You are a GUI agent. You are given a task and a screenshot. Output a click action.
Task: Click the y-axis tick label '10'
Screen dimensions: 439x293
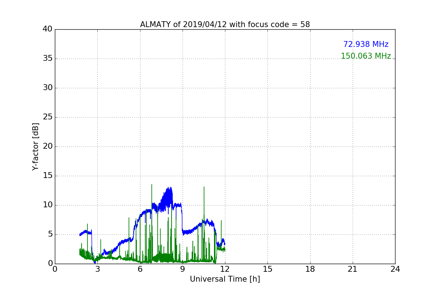(48, 205)
